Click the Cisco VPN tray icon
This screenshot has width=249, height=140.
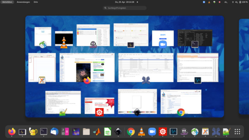click(214, 2)
